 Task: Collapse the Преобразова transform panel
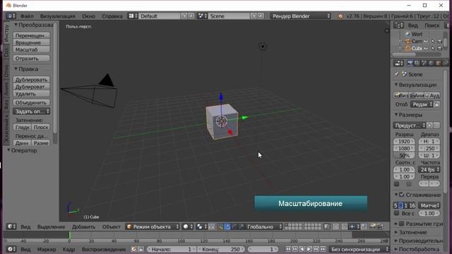tap(33, 25)
